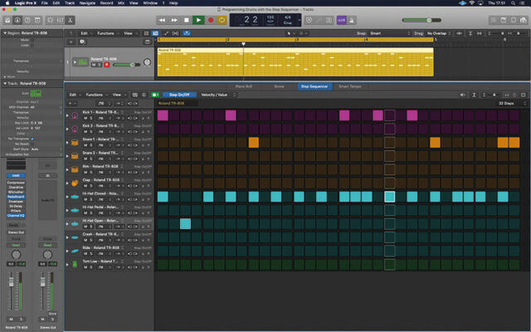Click the Kick 1 row drum icon

[75, 115]
